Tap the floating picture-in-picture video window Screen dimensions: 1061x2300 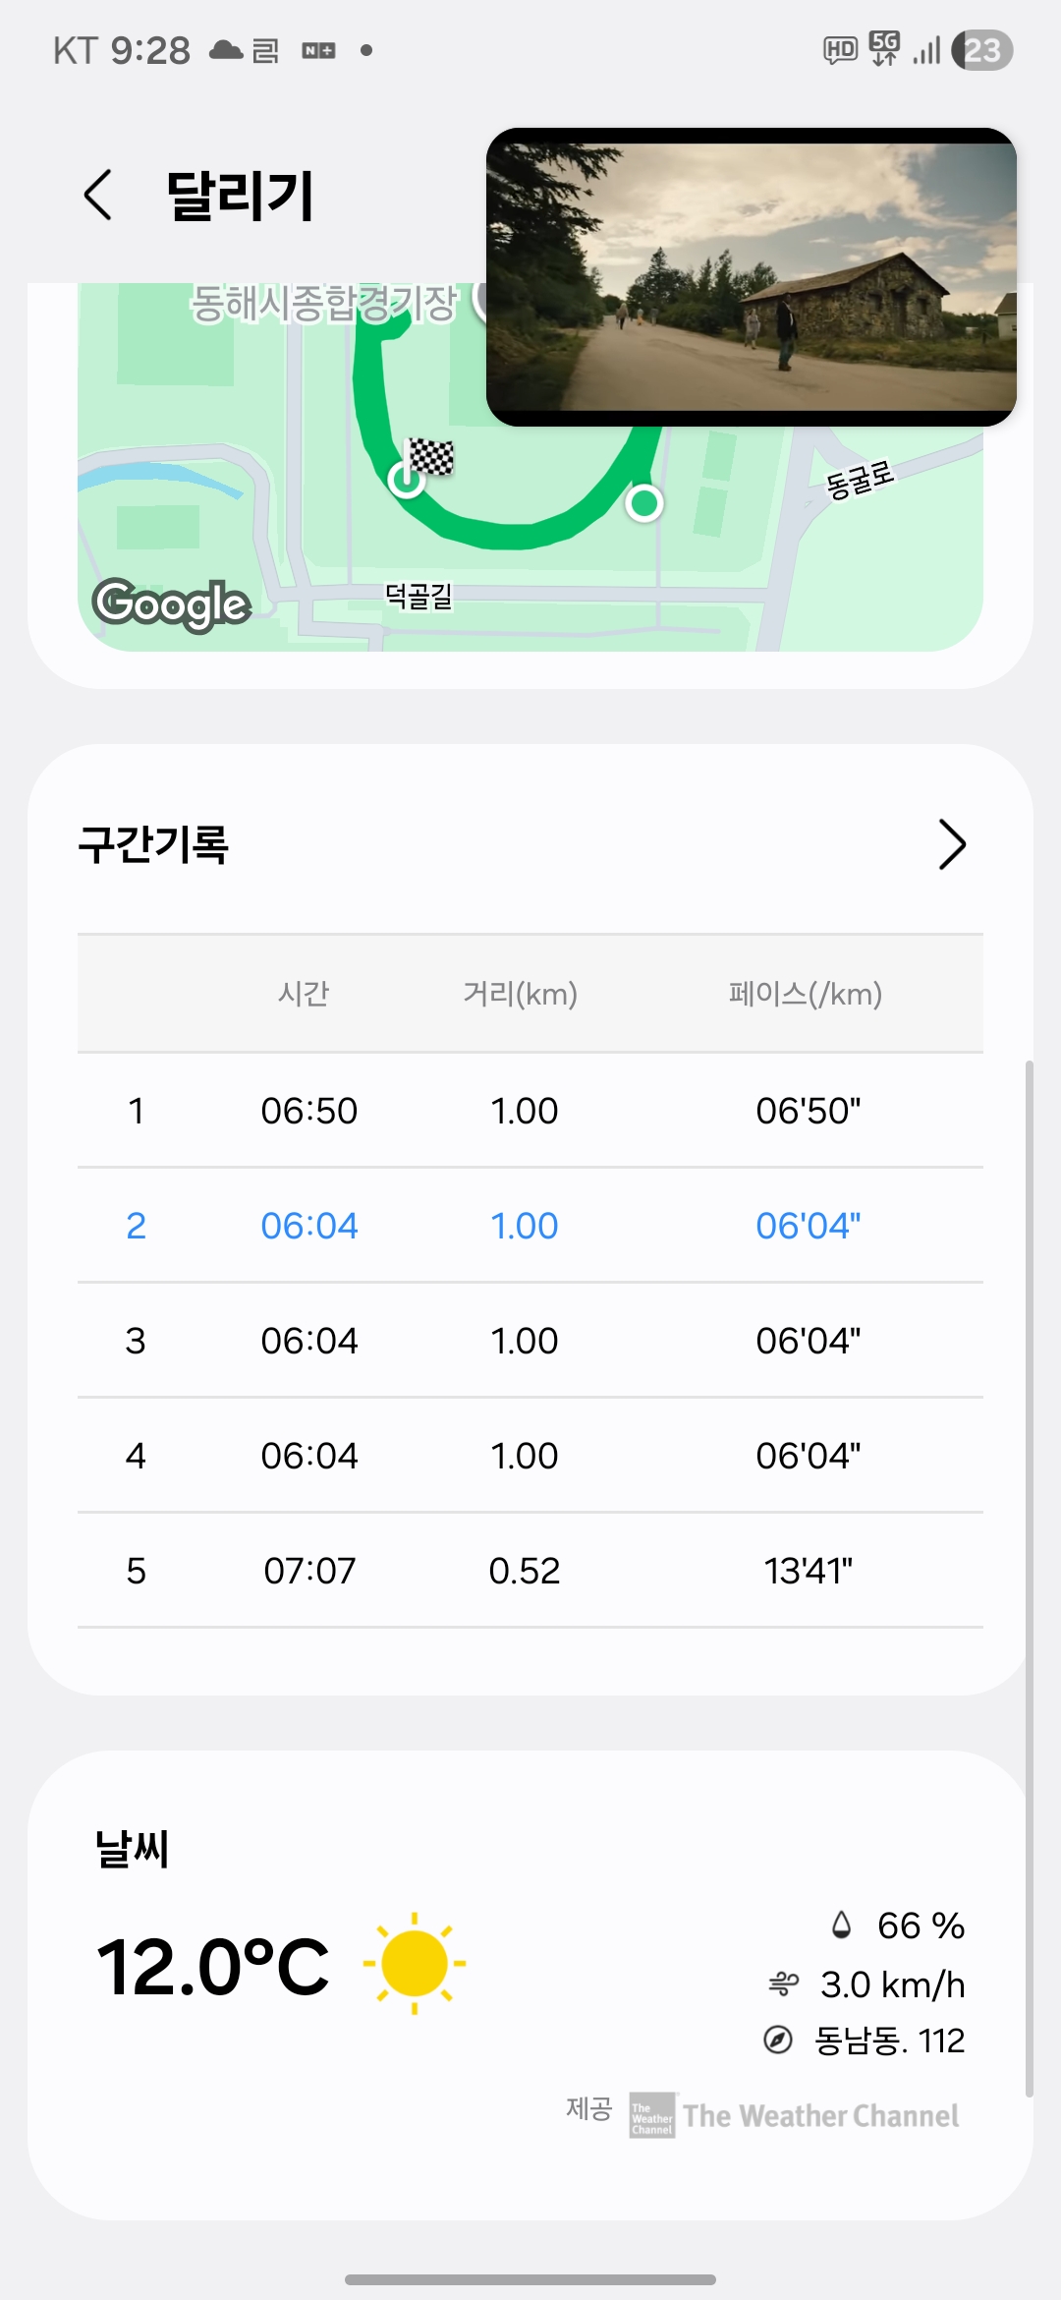[x=751, y=277]
